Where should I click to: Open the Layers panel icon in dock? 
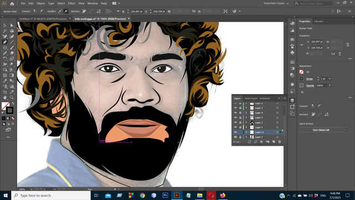pyautogui.click(x=292, y=100)
